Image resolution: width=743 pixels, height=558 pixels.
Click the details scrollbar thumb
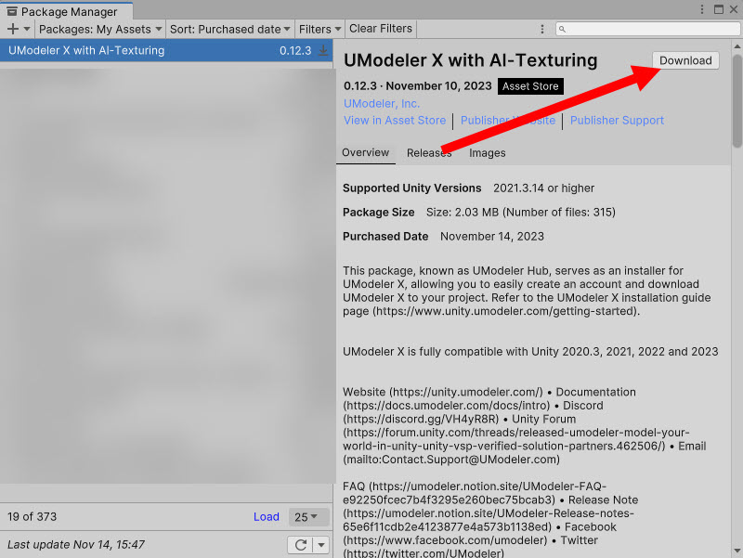[x=736, y=101]
